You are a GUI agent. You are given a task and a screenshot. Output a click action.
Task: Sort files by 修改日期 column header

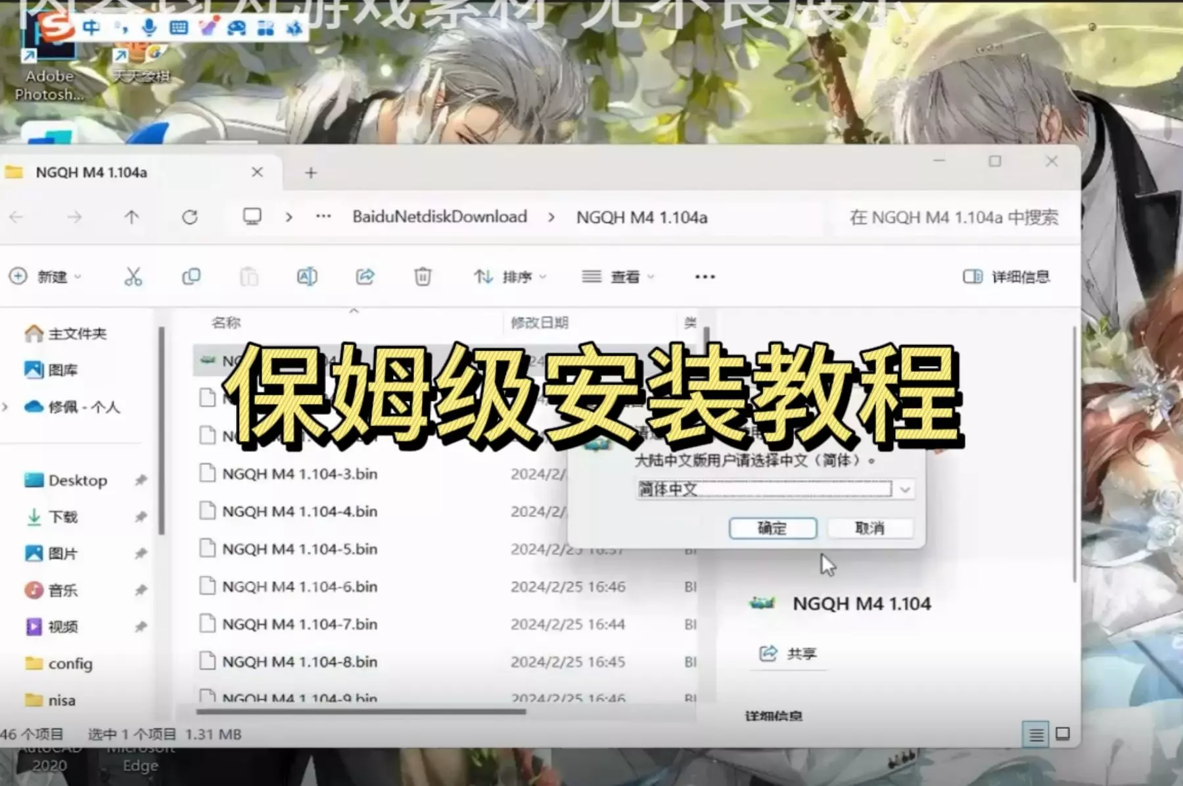click(x=540, y=323)
